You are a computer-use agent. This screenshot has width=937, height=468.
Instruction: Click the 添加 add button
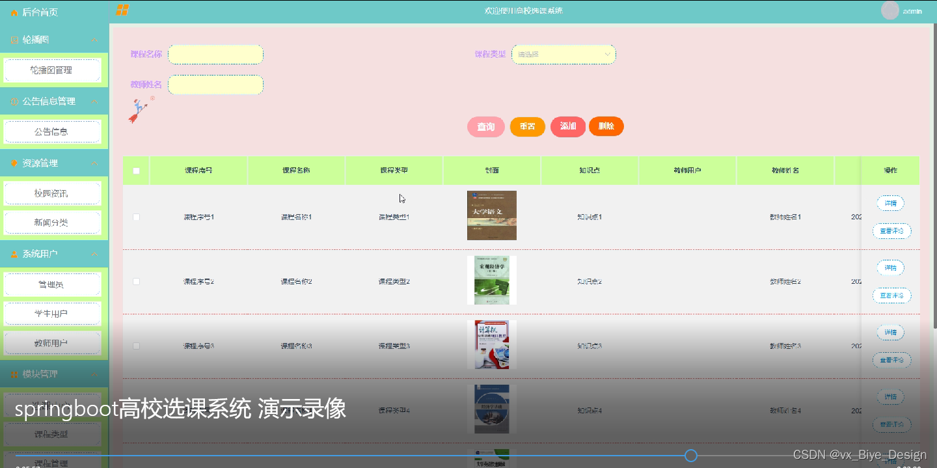click(x=568, y=126)
